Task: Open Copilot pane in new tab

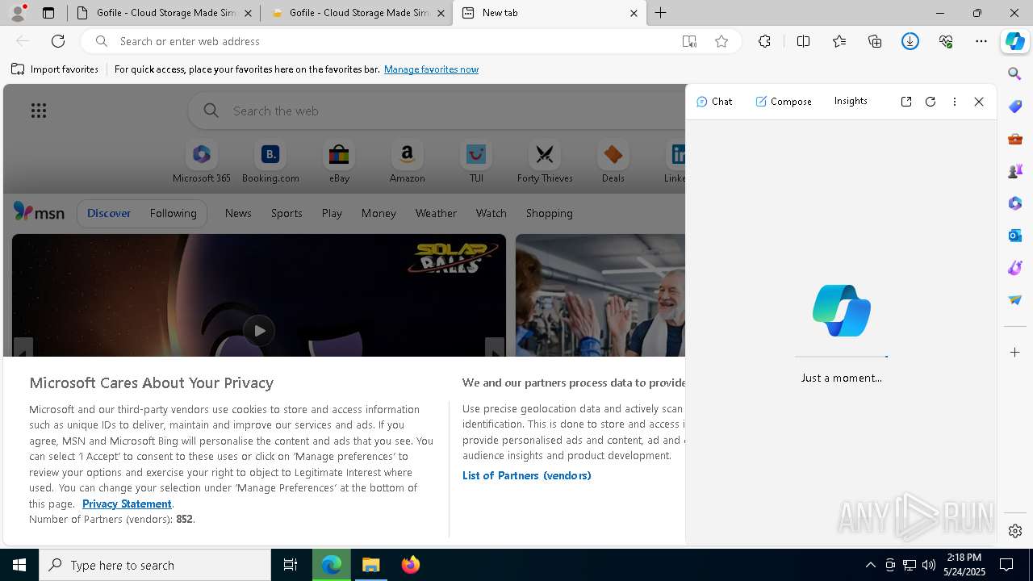Action: tap(906, 102)
